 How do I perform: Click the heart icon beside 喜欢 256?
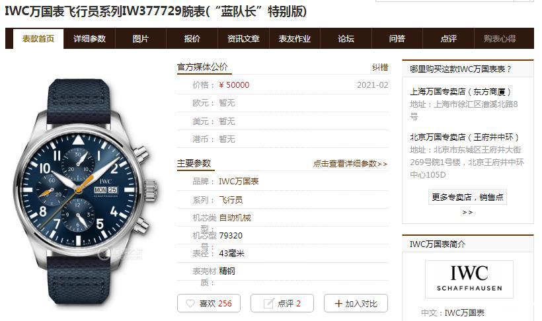point(190,303)
